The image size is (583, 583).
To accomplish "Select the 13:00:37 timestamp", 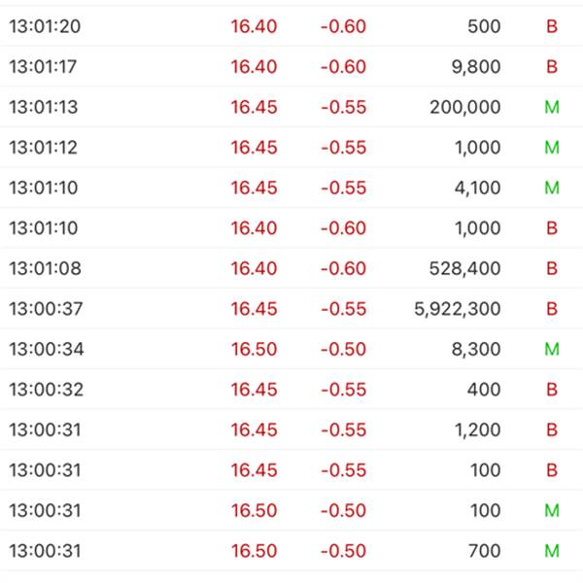I will pyautogui.click(x=45, y=309).
